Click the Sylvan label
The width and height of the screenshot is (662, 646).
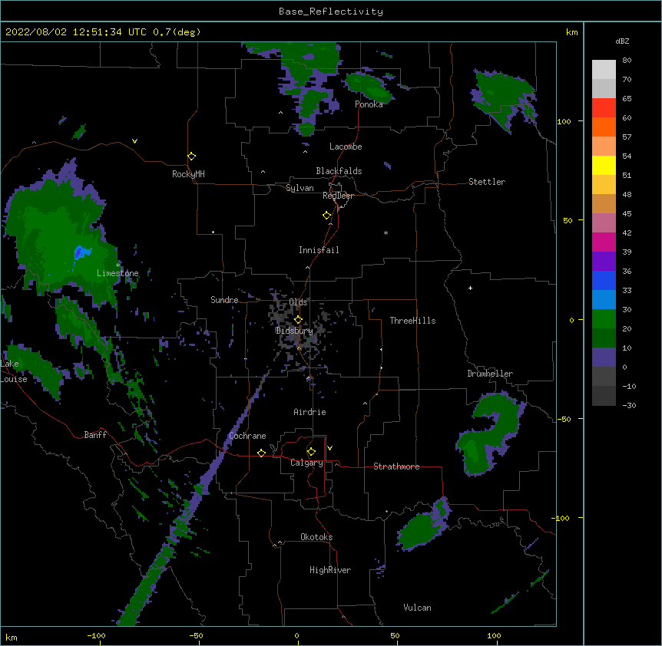point(300,188)
